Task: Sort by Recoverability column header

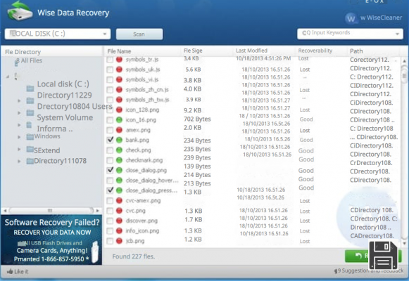Action: [x=315, y=51]
